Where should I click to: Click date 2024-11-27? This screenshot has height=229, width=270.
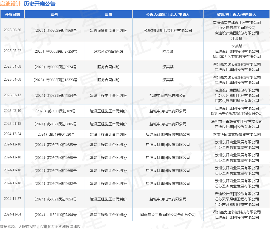click(x=12, y=199)
